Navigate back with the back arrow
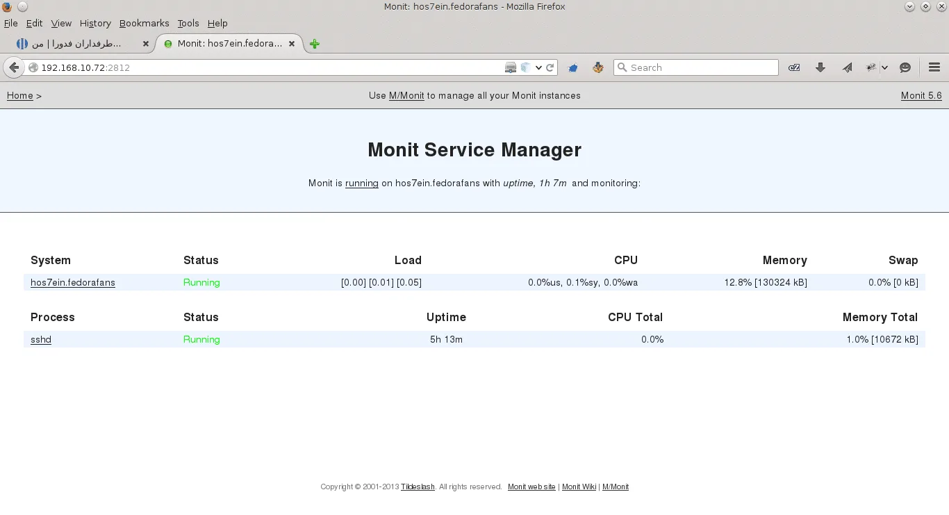The image size is (949, 515). (x=14, y=67)
